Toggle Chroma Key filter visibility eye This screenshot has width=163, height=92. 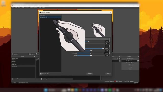tap(41, 17)
